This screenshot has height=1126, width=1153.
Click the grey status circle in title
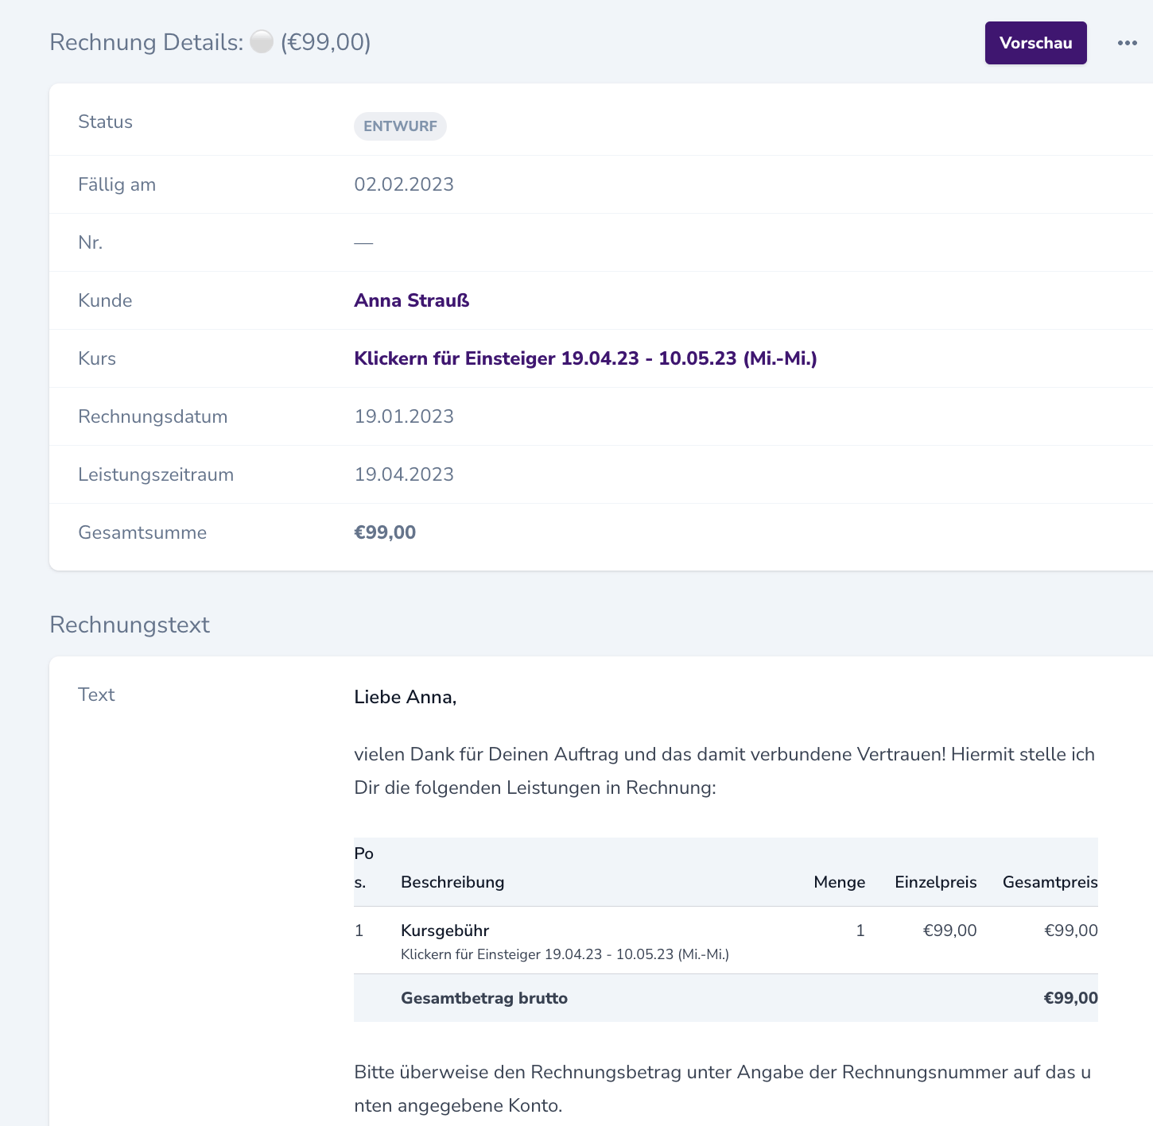262,41
